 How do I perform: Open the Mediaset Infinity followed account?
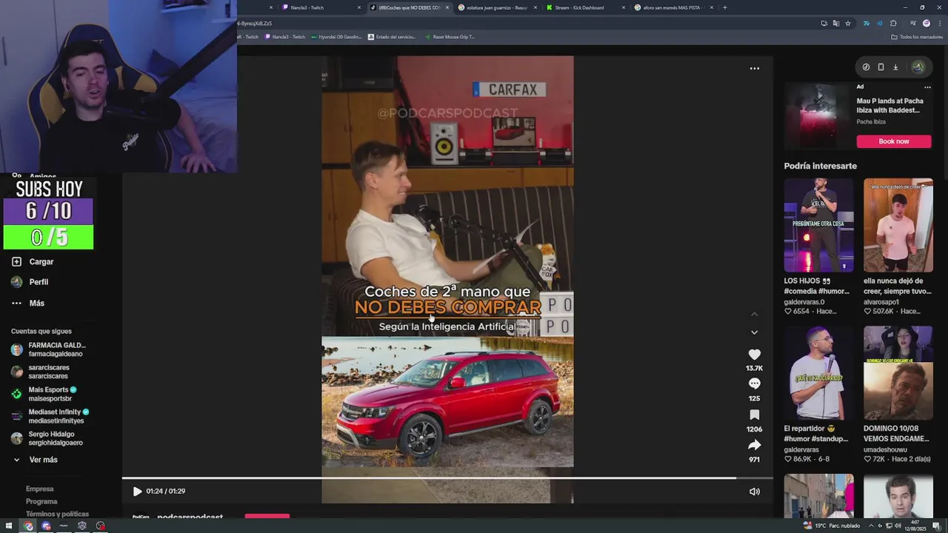point(49,416)
